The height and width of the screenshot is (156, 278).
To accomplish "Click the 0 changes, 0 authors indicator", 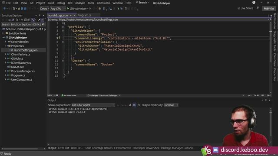I will point(103,95).
